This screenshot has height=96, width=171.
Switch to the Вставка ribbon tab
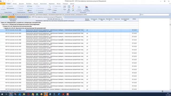point(15,4)
